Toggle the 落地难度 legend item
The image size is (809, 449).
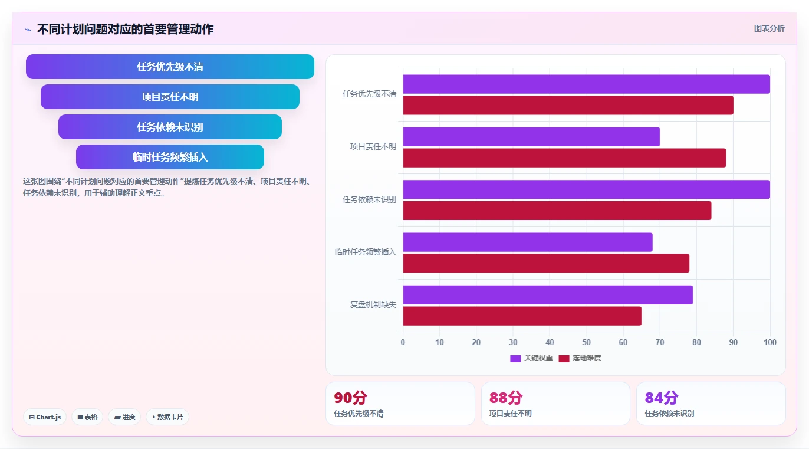(580, 358)
